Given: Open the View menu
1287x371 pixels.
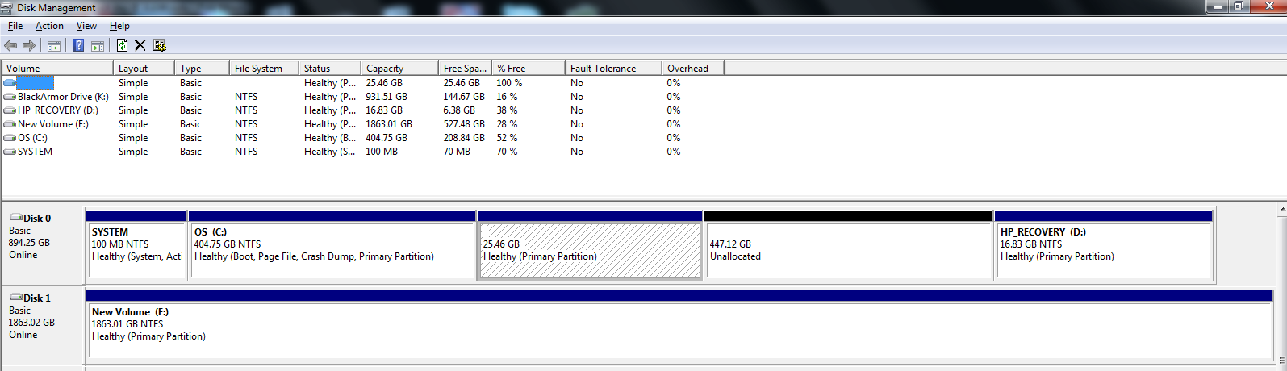Looking at the screenshot, I should (x=86, y=26).
